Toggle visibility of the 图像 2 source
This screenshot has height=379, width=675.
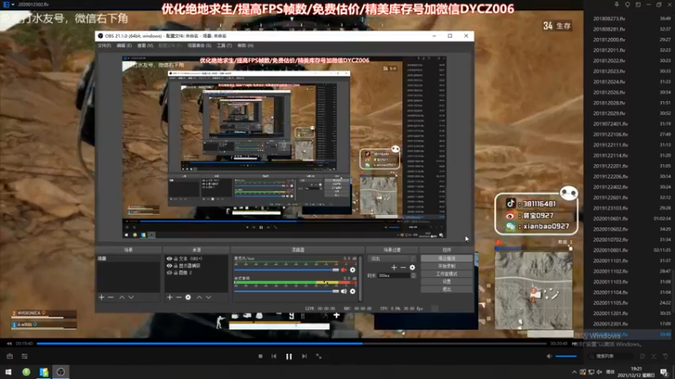(170, 272)
